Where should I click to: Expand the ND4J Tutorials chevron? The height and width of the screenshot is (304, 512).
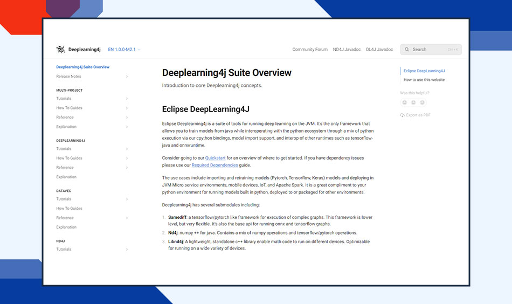pyautogui.click(x=127, y=250)
